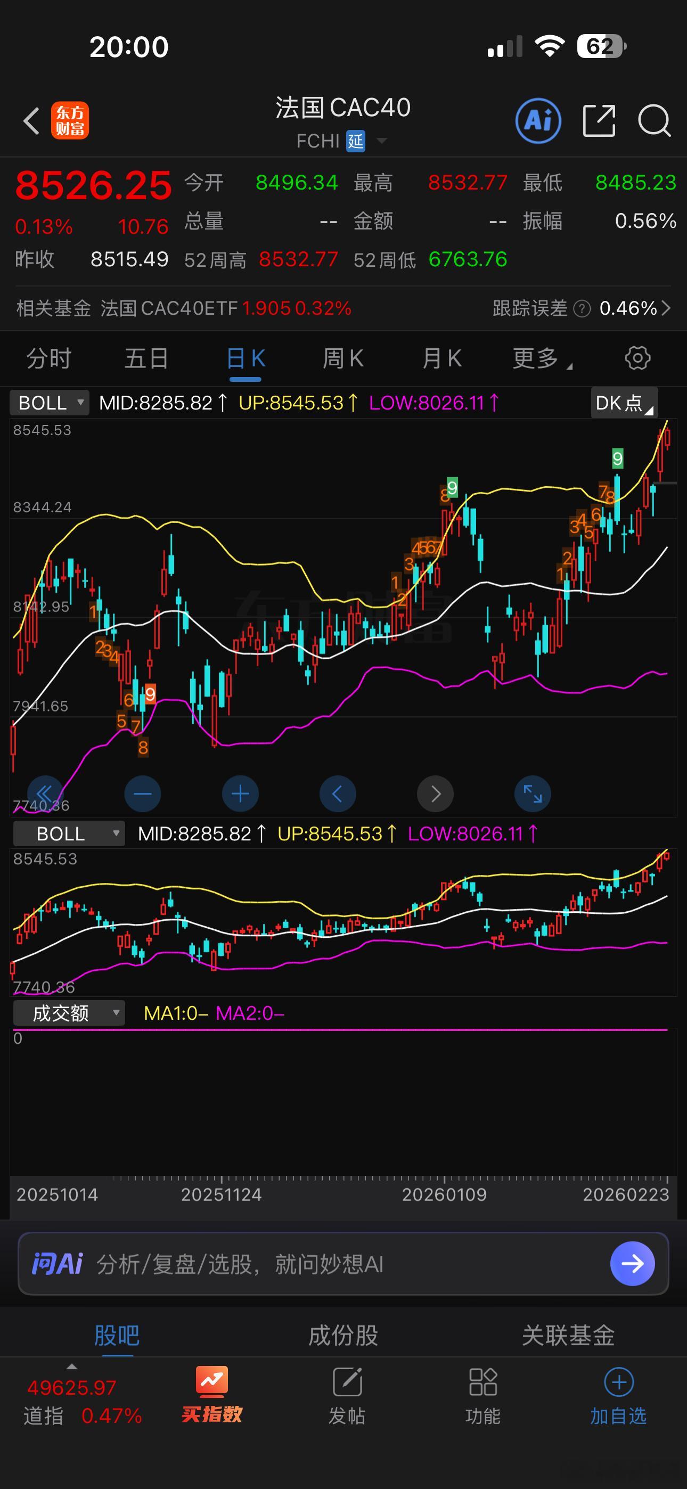The width and height of the screenshot is (687, 1489).
Task: Tap the 延 delayed quote badge
Action: coord(356,141)
